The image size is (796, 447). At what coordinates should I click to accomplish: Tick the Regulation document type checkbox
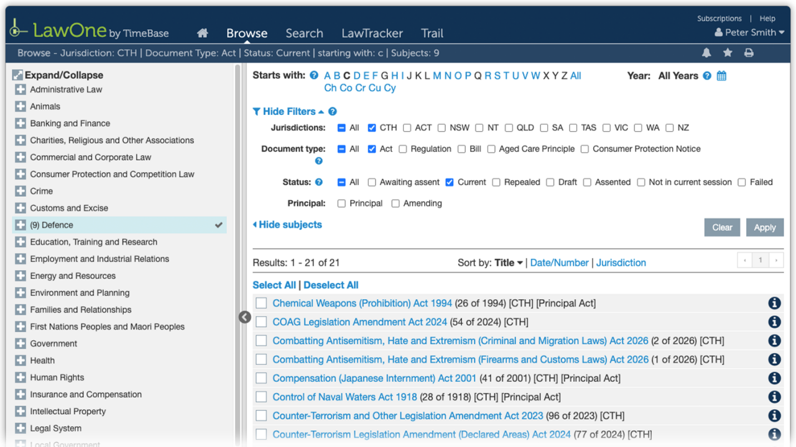[x=403, y=149]
